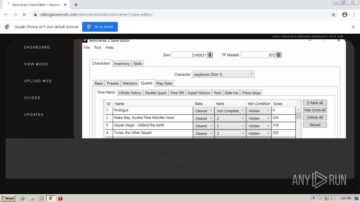The image size is (360, 202).
Task: Open the Windows Media Player taskbar icon
Action: 41,198
